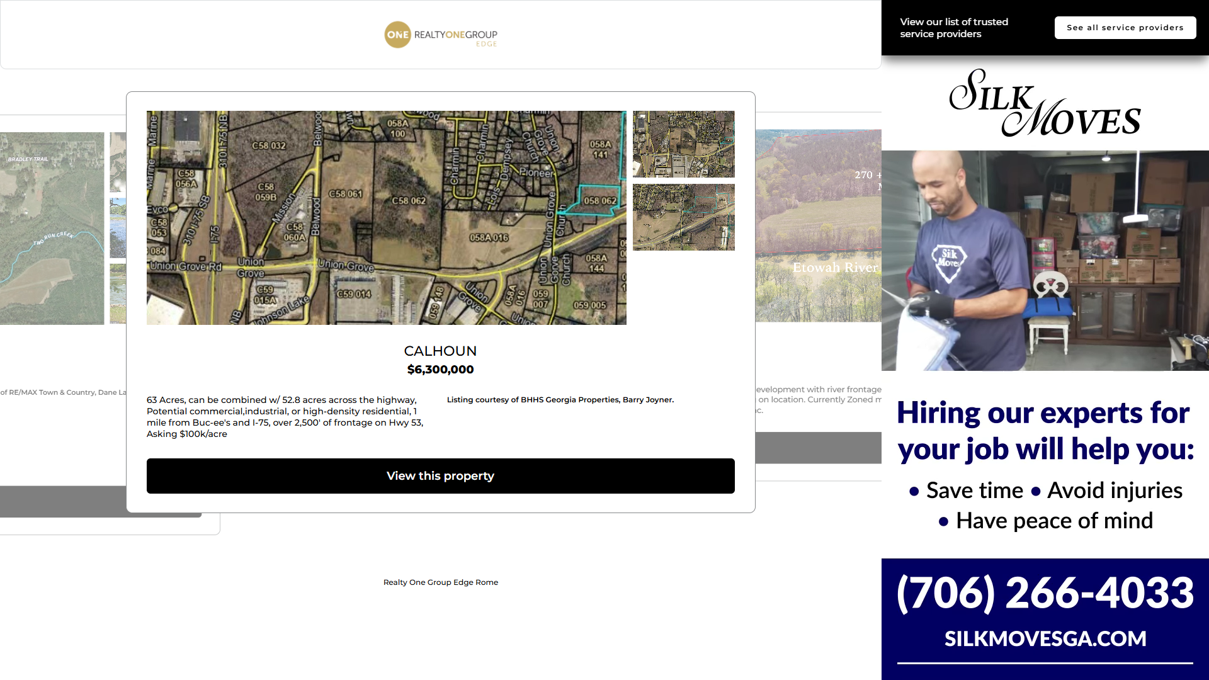Image resolution: width=1209 pixels, height=680 pixels.
Task: Click the Bradley Trail map image at left
Action: pos(52,228)
